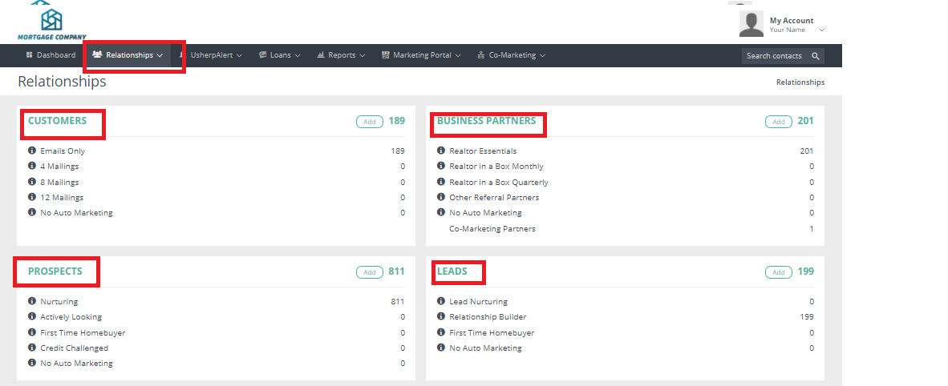The height and width of the screenshot is (386, 948).
Task: Click the info icon beside Actively Looking
Action: pos(32,317)
